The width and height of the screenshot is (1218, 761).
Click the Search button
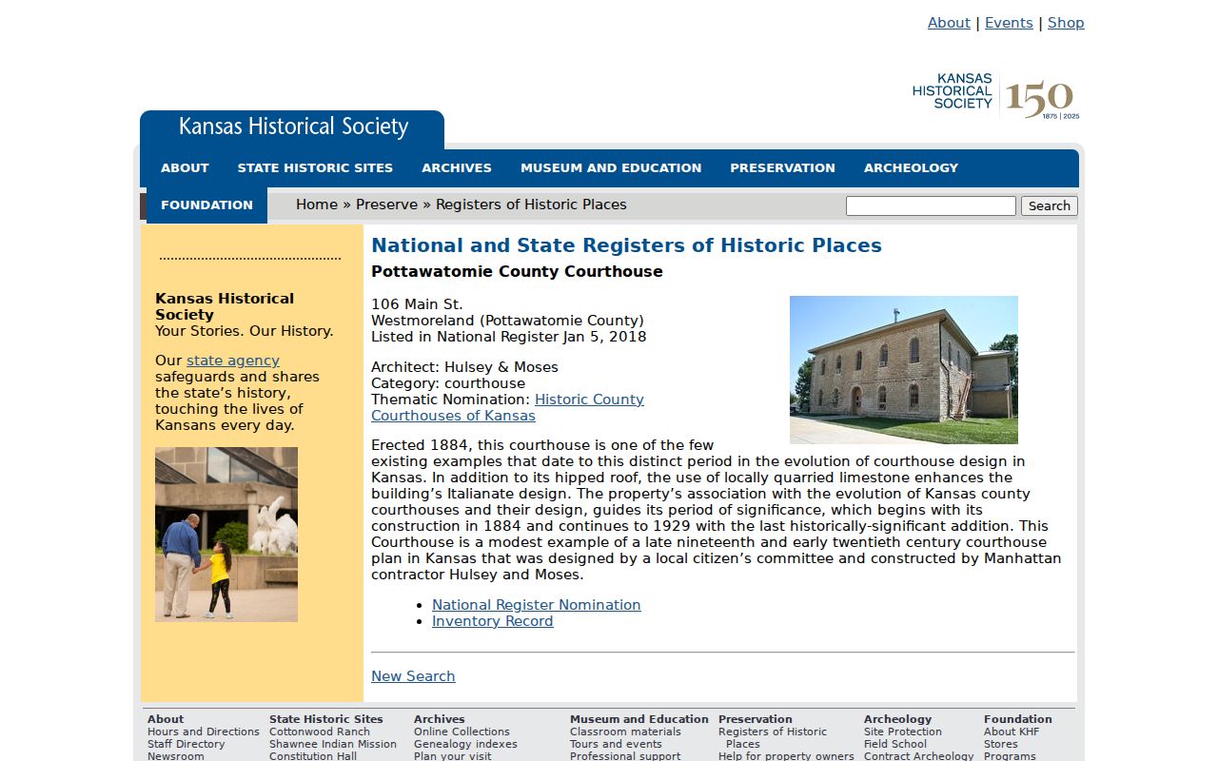tap(1049, 205)
